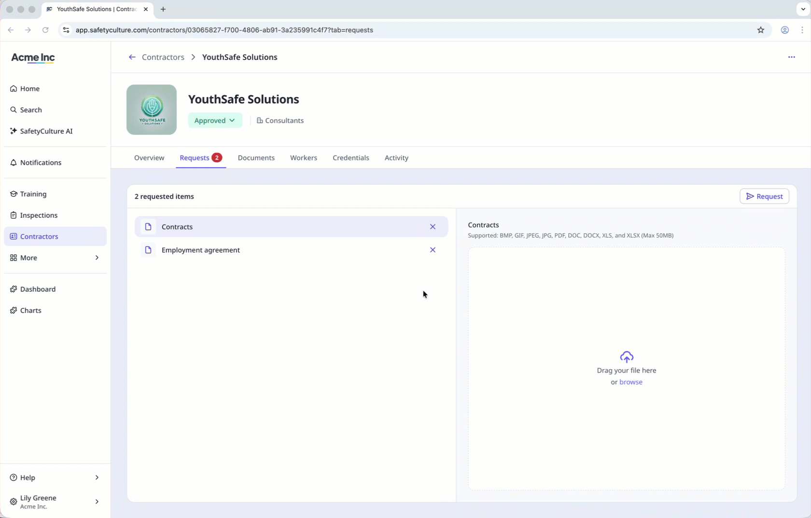This screenshot has width=811, height=518.
Task: Close the YouthSafe Solutions browser tab
Action: (146, 9)
